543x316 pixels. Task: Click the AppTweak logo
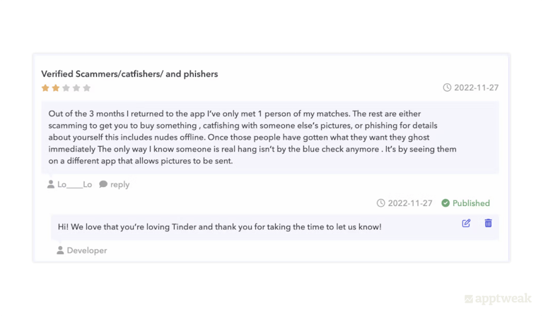[498, 299]
